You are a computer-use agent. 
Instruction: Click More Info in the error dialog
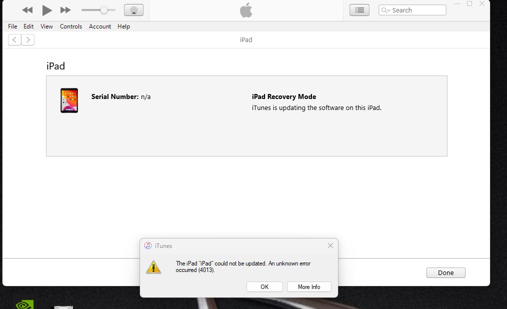click(309, 286)
